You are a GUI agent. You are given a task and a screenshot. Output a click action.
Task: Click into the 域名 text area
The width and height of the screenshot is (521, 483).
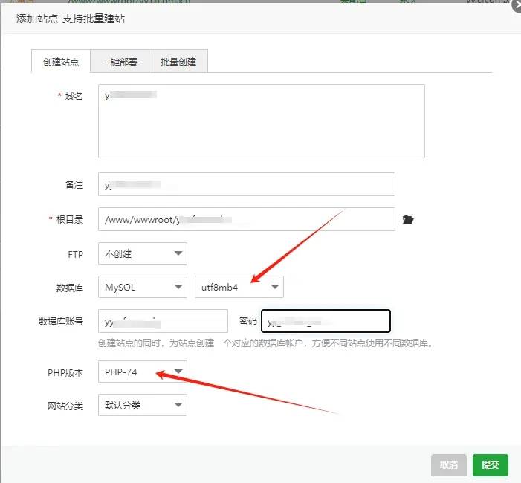pos(262,121)
